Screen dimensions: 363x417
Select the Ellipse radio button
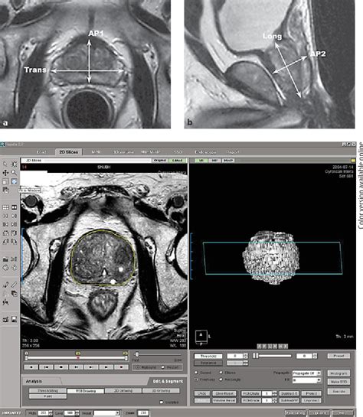pyautogui.click(x=221, y=373)
